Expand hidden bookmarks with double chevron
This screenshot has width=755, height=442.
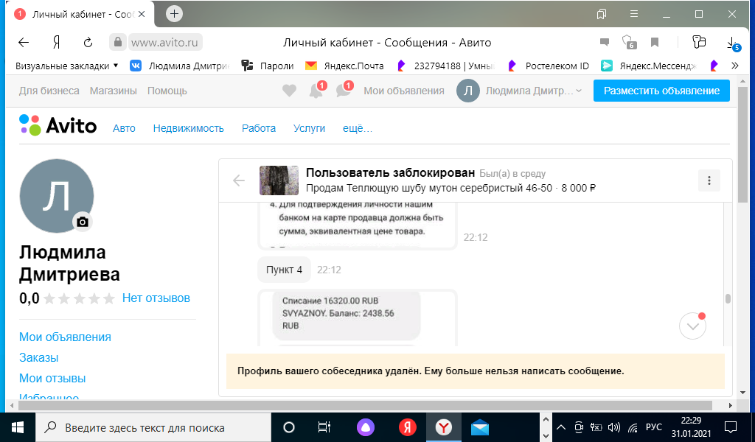click(x=734, y=66)
